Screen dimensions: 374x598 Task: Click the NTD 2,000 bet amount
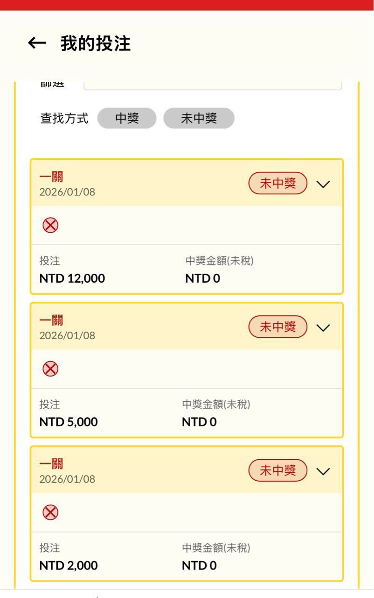coord(69,565)
